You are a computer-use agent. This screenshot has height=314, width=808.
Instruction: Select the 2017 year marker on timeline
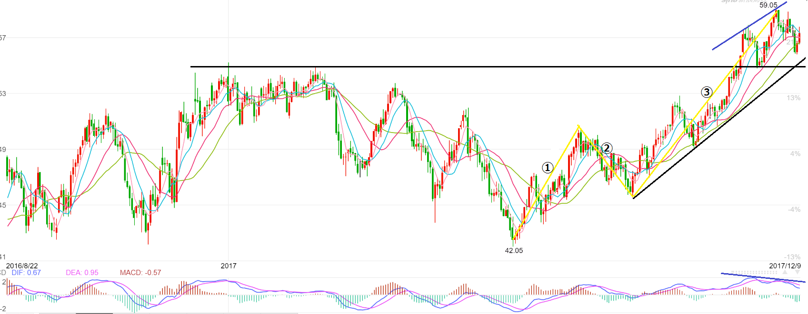tap(229, 266)
